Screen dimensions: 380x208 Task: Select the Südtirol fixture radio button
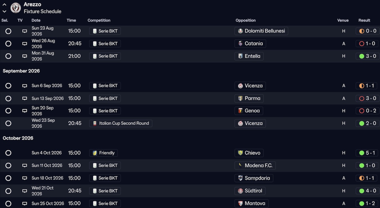tap(8, 191)
